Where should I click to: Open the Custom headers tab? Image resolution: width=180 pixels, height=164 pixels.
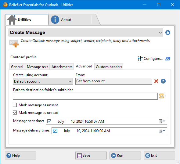coord(109,67)
